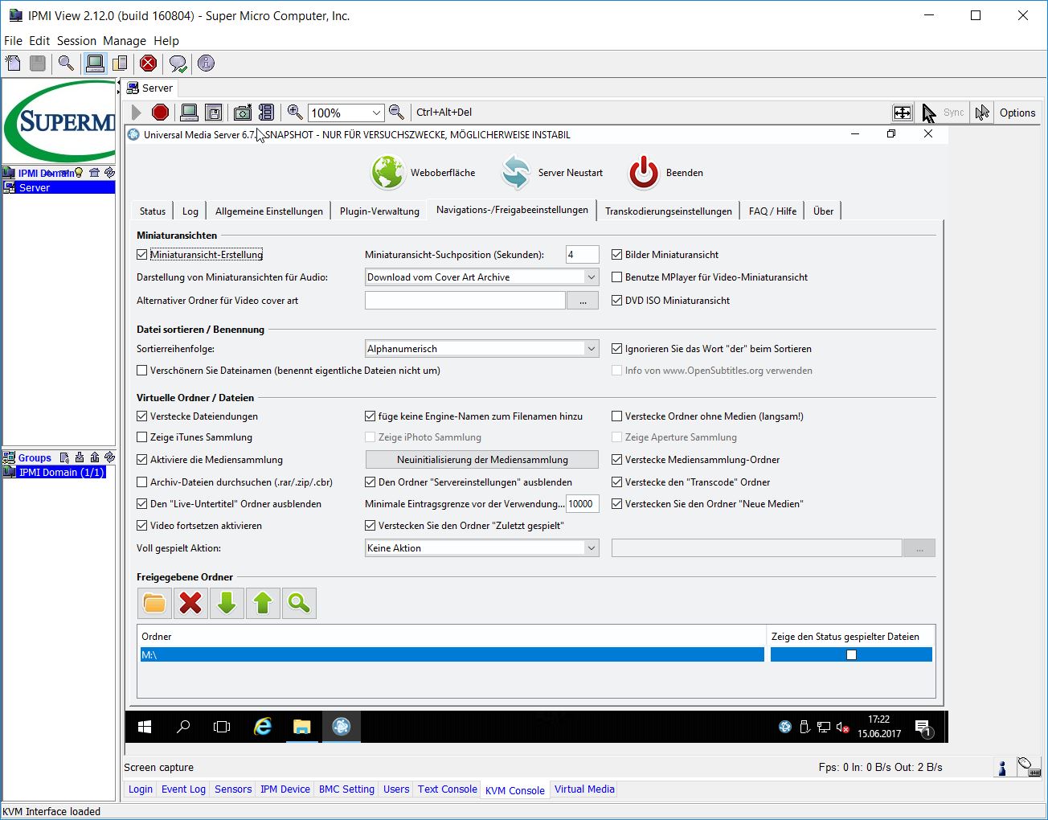Click the red X stop icon in IPMI toolbar
This screenshot has width=1048, height=820.
coord(149,64)
